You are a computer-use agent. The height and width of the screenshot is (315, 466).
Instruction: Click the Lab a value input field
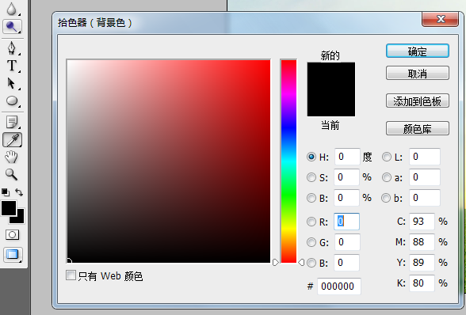[425, 177]
